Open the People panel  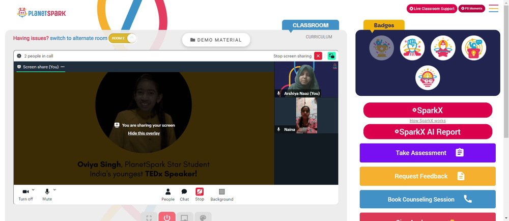168,195
